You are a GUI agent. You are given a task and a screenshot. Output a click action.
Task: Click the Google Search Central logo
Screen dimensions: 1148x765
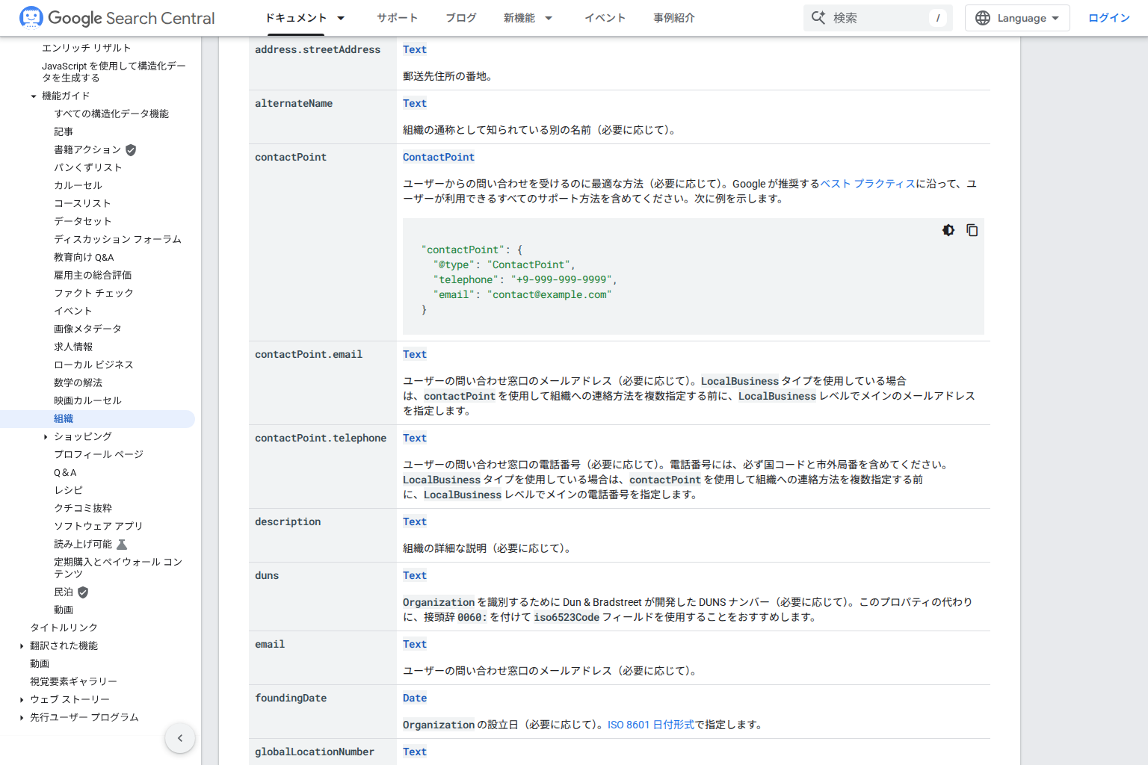117,18
